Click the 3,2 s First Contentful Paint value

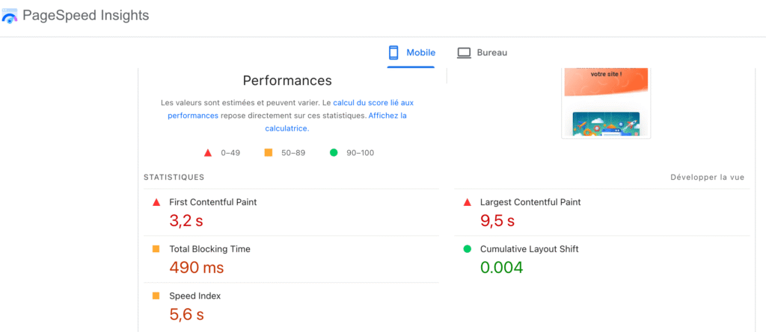tap(186, 220)
